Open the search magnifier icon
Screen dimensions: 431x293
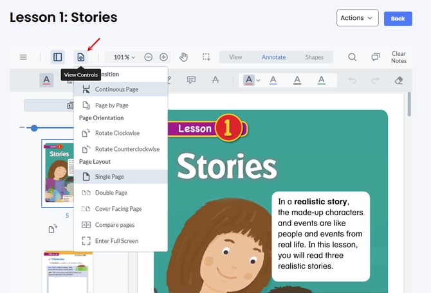point(353,57)
